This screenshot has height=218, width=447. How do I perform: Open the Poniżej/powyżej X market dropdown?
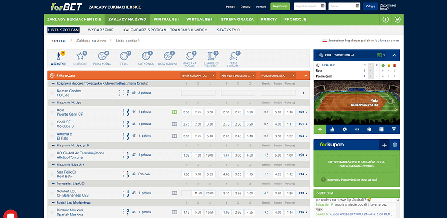[278, 75]
